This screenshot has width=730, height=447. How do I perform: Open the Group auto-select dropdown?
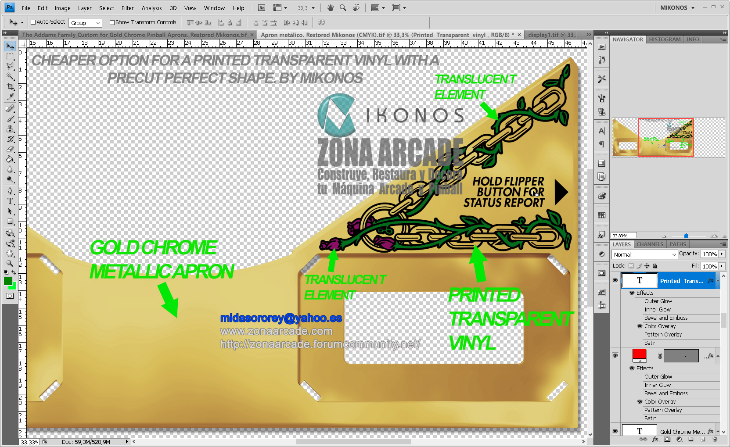coord(85,23)
